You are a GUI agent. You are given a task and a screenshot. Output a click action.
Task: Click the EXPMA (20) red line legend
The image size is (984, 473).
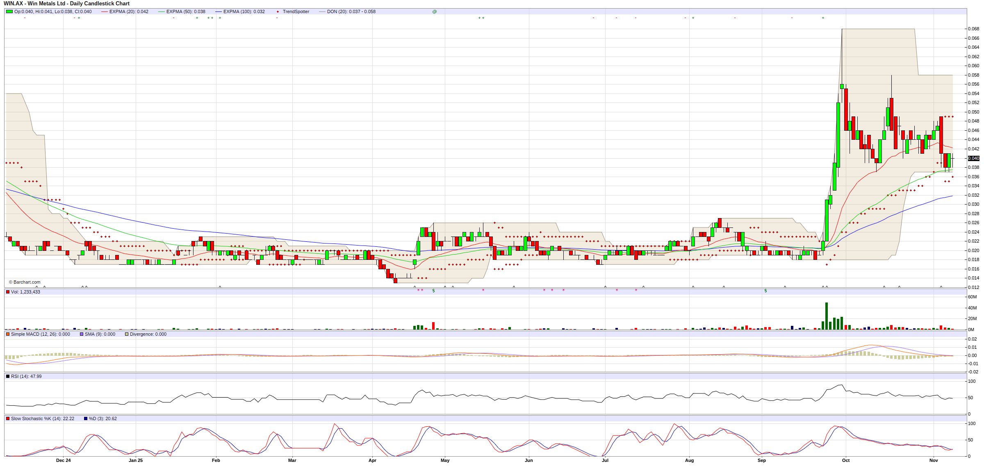click(105, 11)
